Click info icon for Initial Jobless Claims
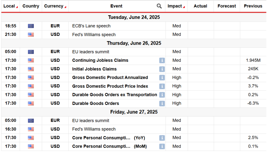 pyautogui.click(x=162, y=69)
